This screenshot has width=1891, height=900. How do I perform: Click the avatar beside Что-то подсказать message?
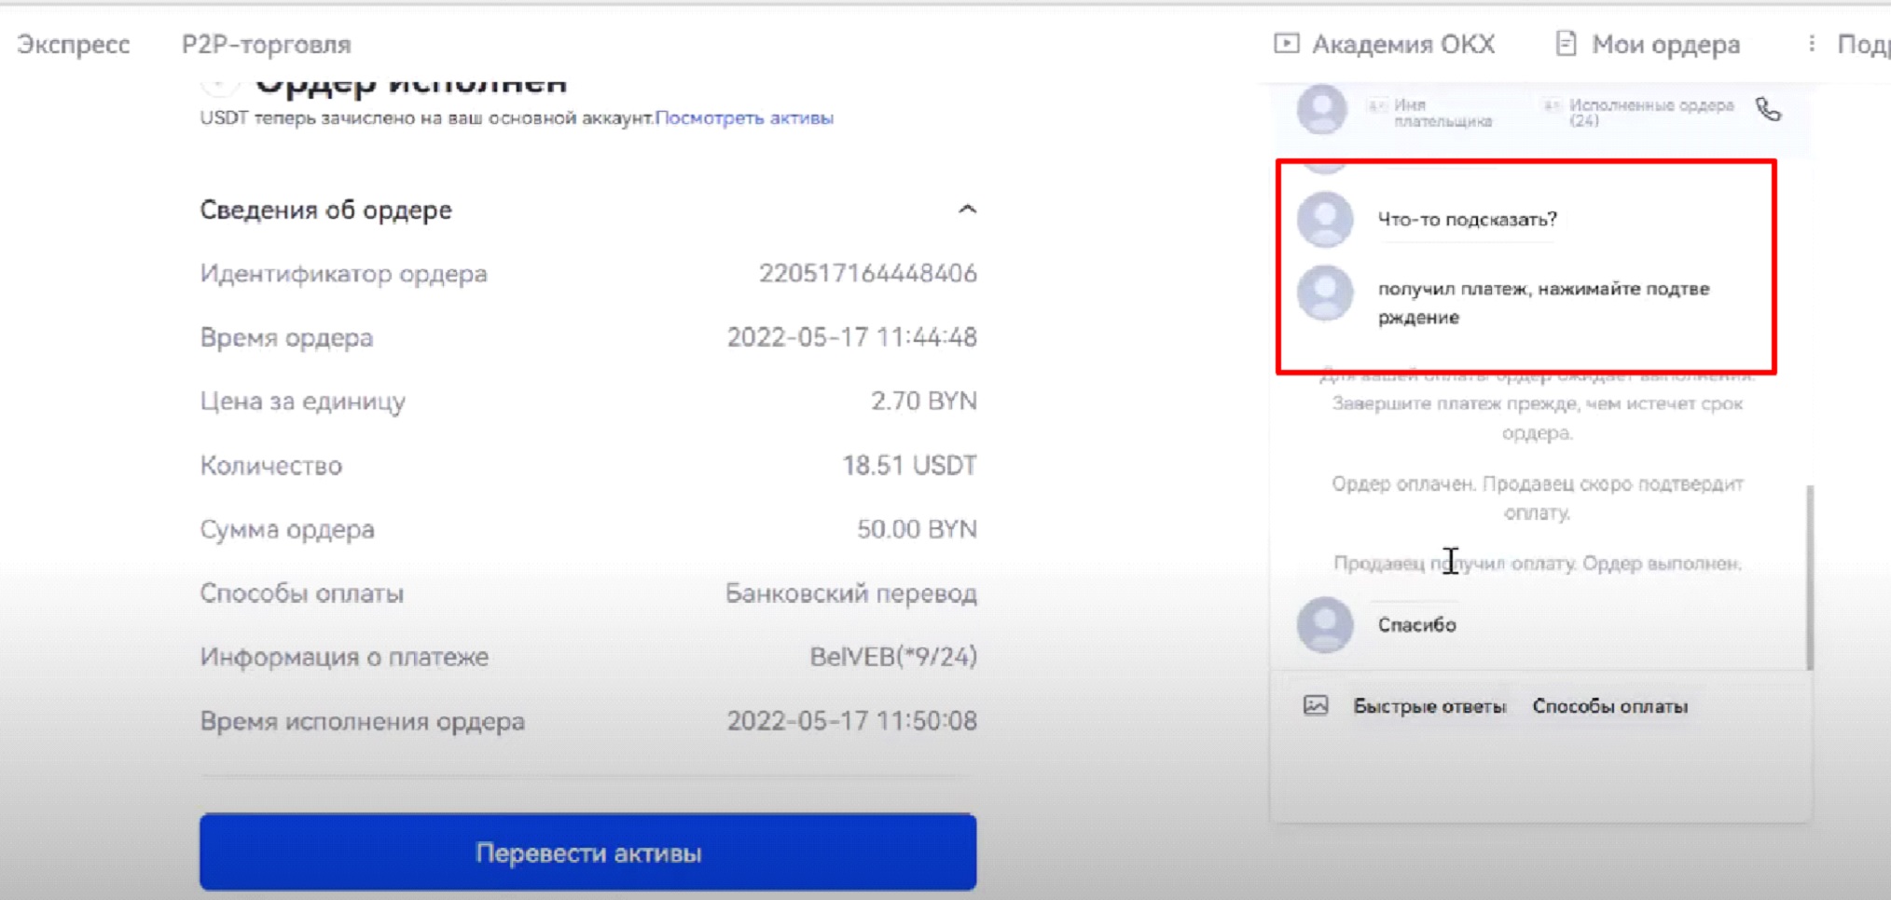pyautogui.click(x=1325, y=221)
